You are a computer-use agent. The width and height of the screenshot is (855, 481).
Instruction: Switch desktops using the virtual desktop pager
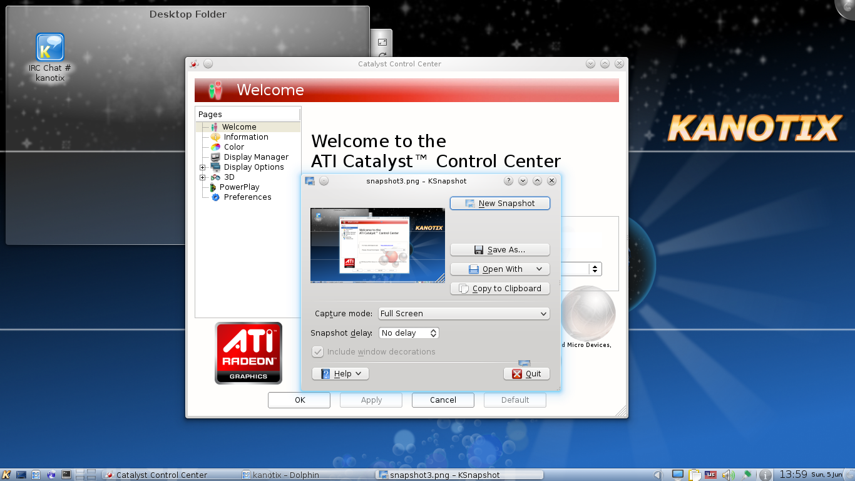[x=85, y=475]
